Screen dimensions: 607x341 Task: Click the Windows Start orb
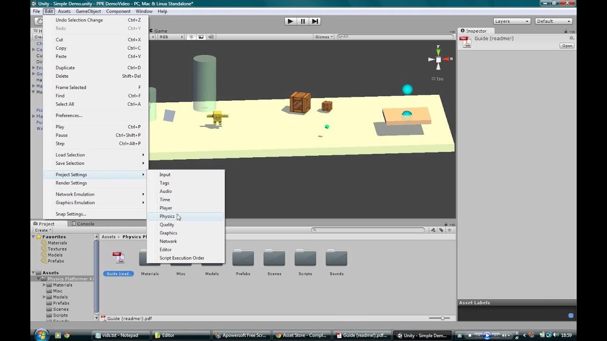tap(42, 334)
